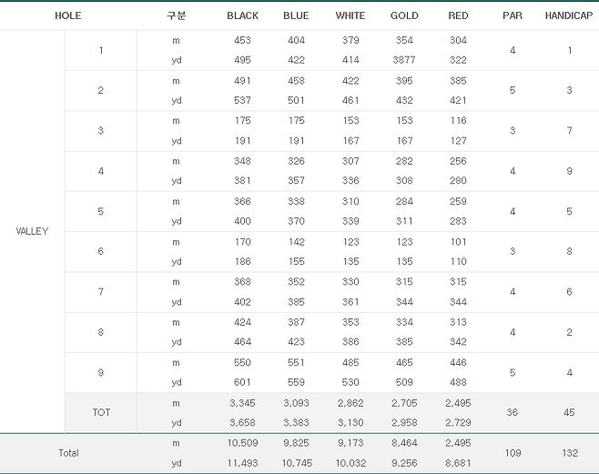Click the 10,509 total meters value

tap(243, 442)
